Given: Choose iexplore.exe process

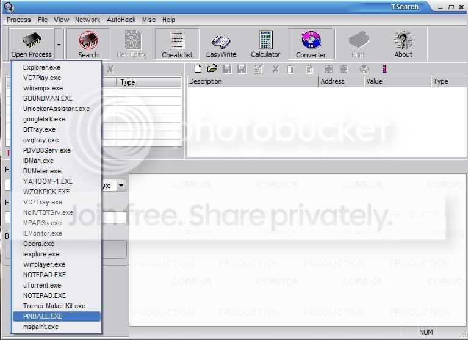Looking at the screenshot, I should pos(57,254).
